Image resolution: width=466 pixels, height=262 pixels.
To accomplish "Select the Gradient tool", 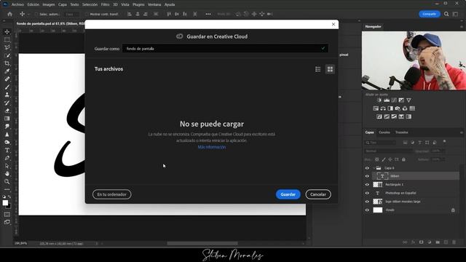I will click(x=7, y=119).
